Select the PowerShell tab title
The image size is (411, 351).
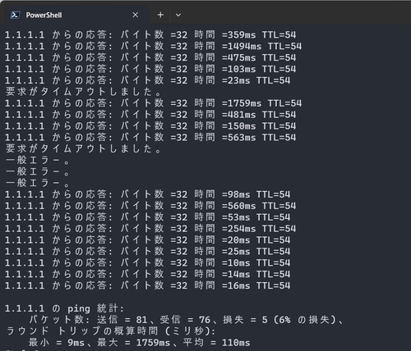pos(44,15)
